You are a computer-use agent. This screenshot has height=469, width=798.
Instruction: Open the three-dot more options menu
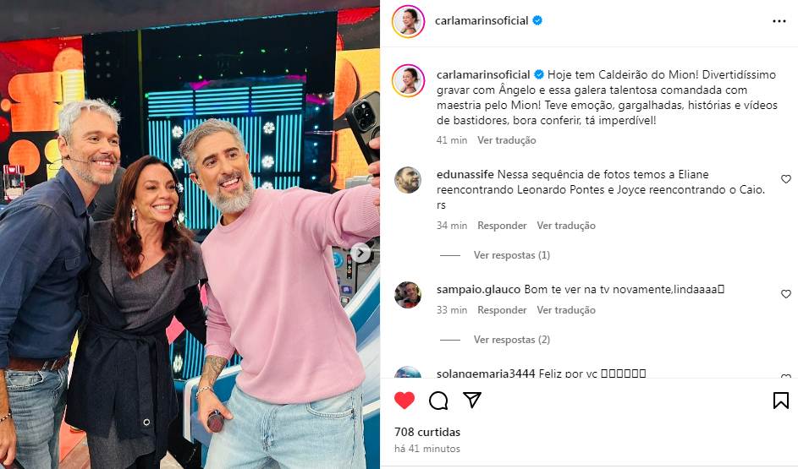pyautogui.click(x=779, y=21)
